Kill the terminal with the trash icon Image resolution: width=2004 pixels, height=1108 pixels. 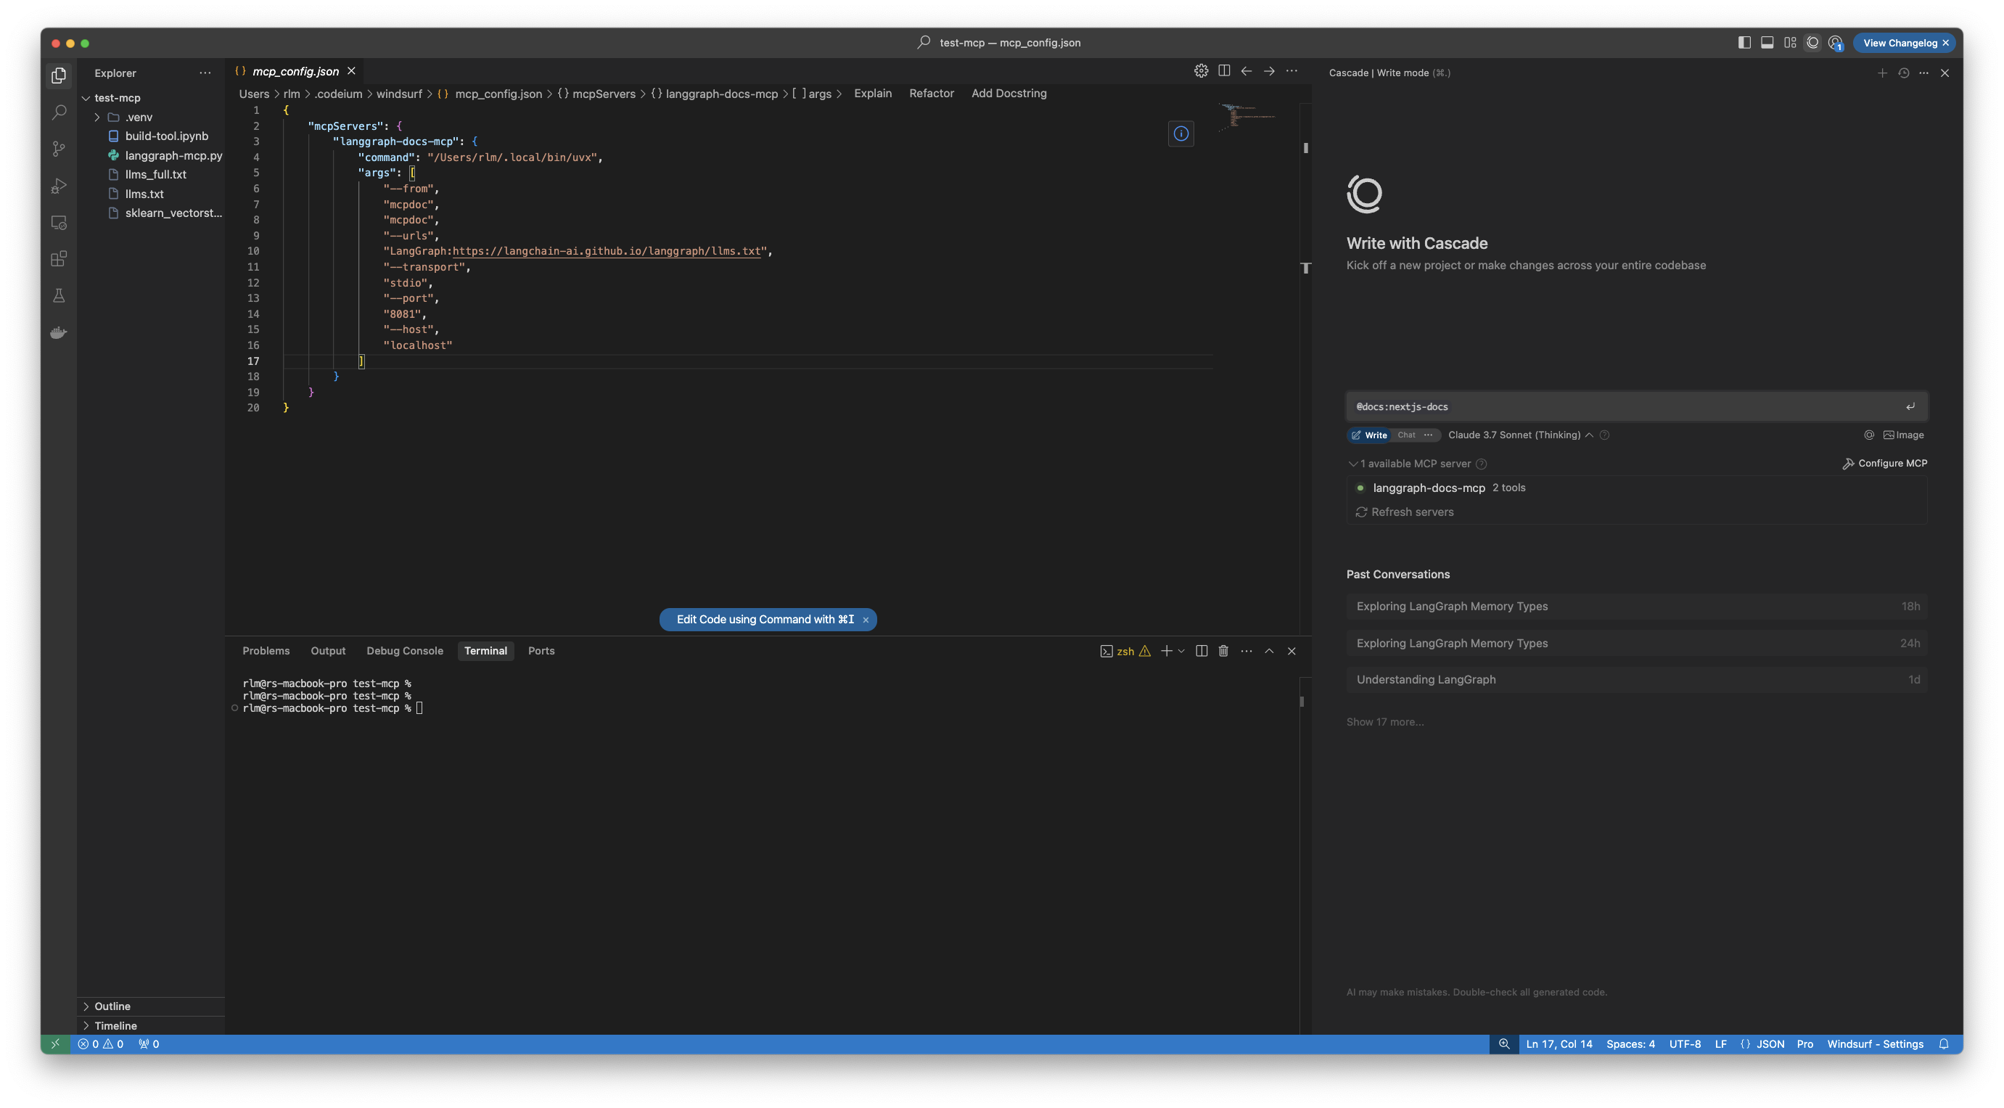[x=1223, y=652]
